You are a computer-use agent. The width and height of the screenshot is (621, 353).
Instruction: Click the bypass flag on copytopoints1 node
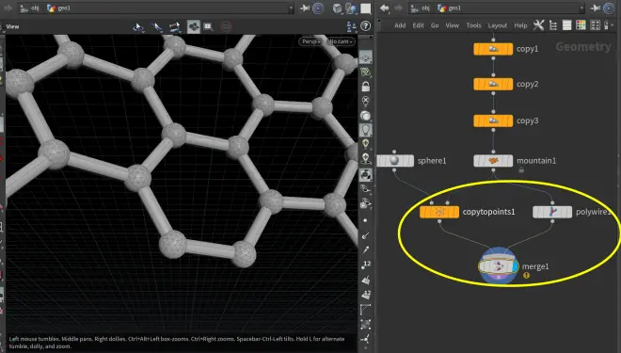[x=424, y=212]
